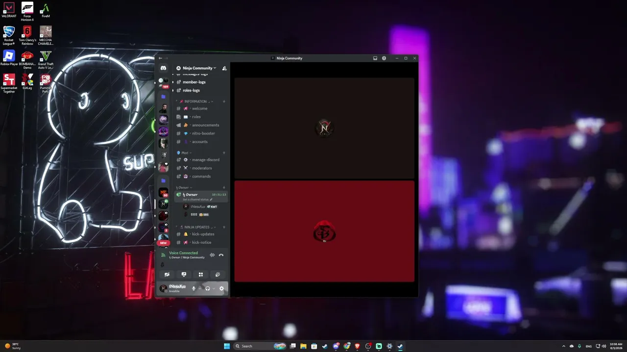Screen dimensions: 627x352
Task: Go back using the Discord back arrow
Action: (160, 58)
